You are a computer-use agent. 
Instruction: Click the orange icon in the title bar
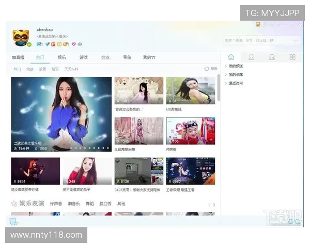[258, 24]
